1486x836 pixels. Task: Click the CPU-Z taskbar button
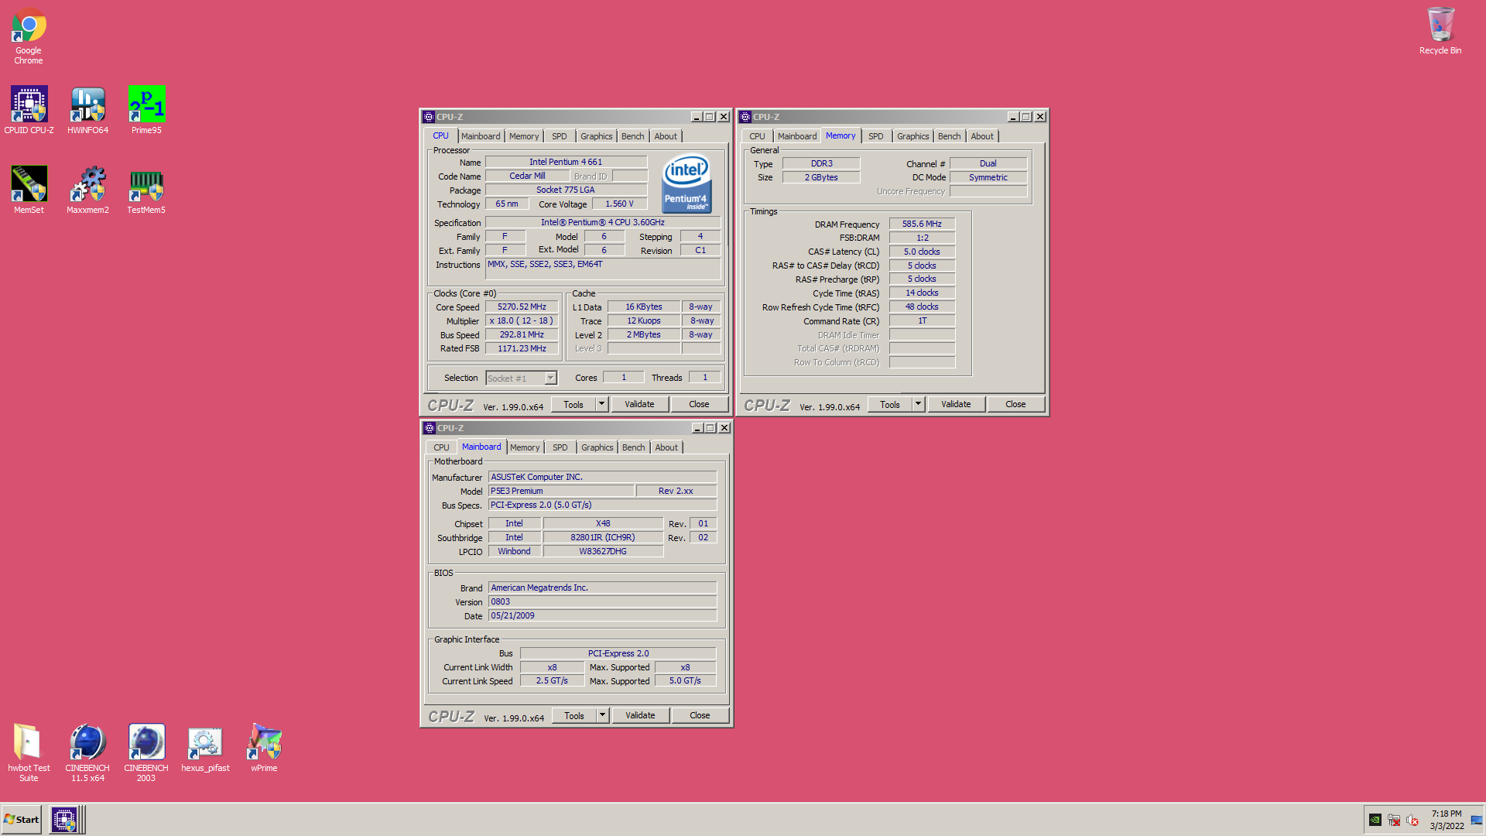click(x=64, y=820)
